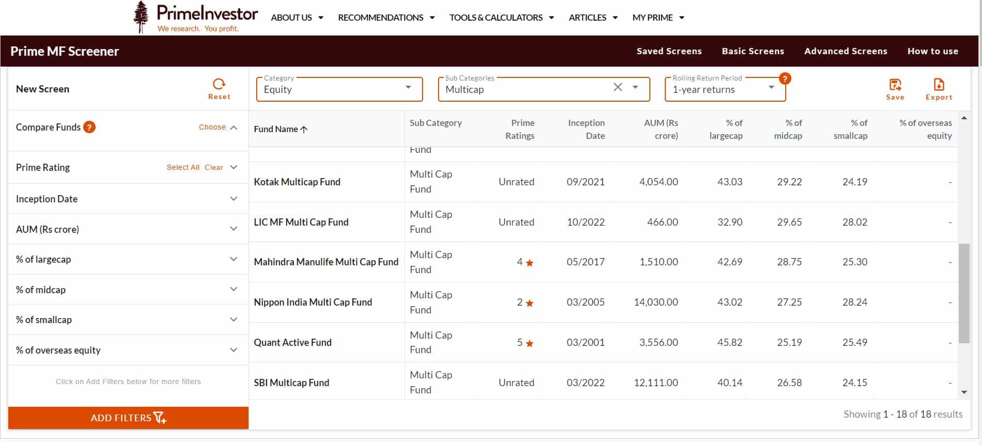Export the screener results
This screenshot has width=982, height=445.
(939, 85)
